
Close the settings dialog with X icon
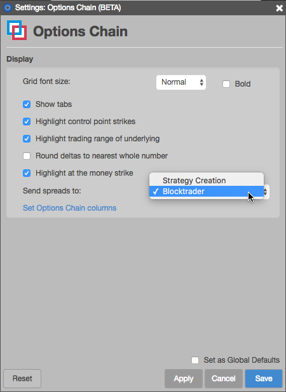(x=279, y=8)
